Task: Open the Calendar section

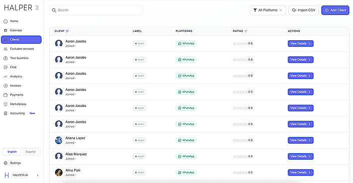Action: tap(16, 30)
